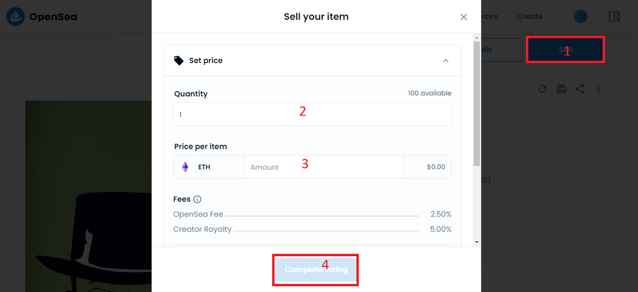Click the OpenSea logo icon
The height and width of the screenshot is (292, 638).
(15, 17)
